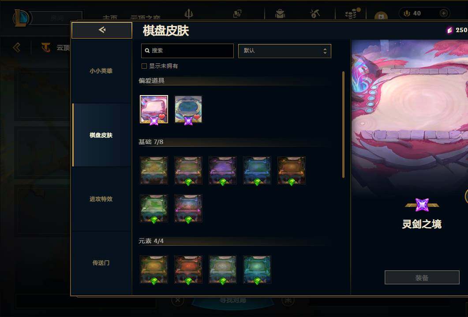Switch to the 小小英雄 tab

point(101,71)
